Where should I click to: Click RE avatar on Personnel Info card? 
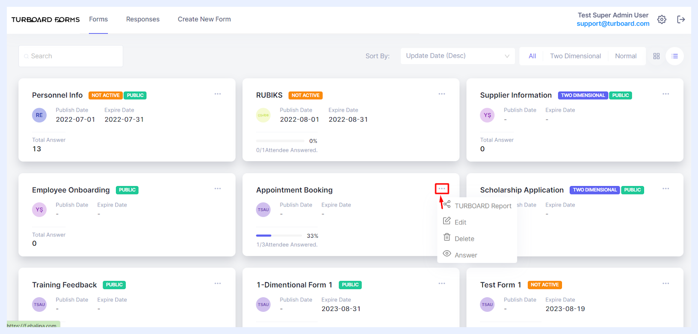(39, 115)
